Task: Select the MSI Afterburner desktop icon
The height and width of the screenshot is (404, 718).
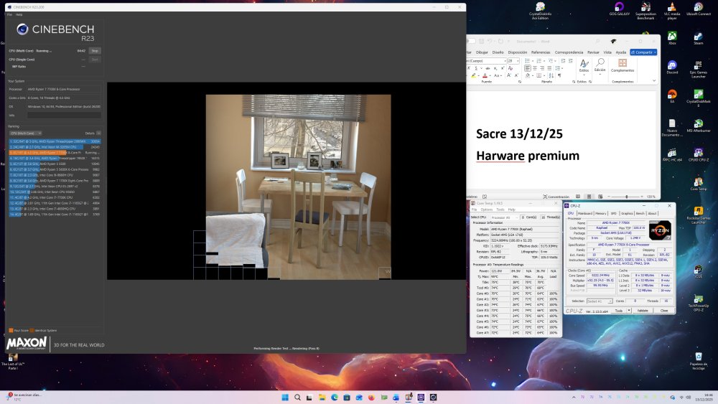Action: tap(698, 126)
